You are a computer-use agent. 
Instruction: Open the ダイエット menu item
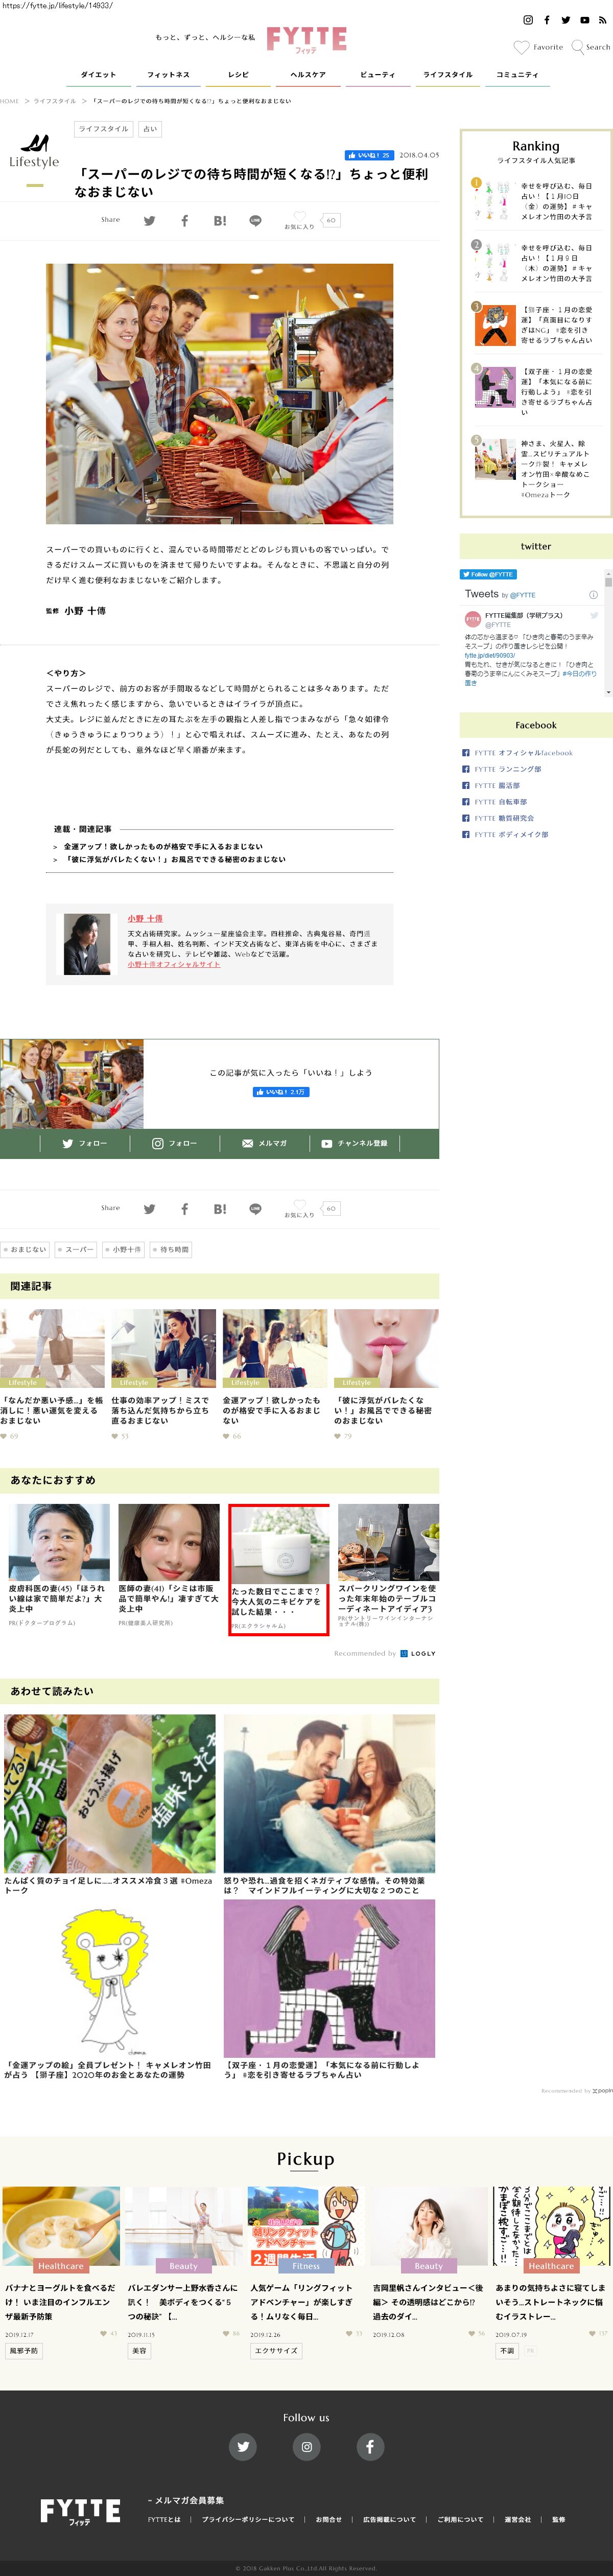pos(98,75)
